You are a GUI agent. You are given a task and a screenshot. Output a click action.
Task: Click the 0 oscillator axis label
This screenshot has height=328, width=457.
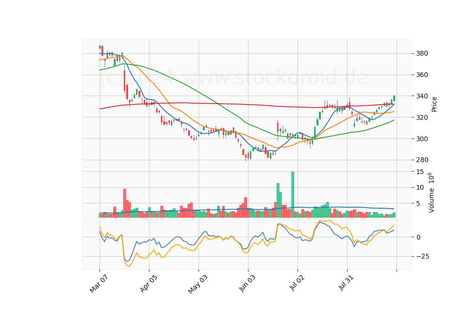point(418,237)
